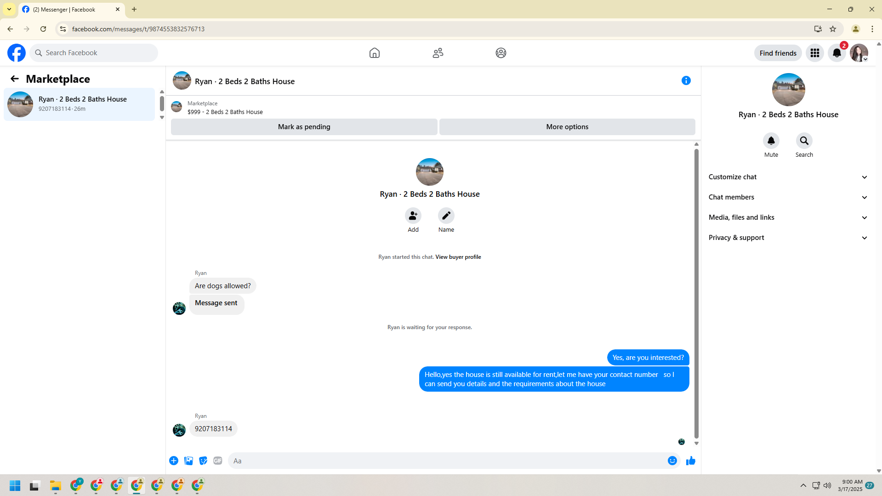Choose a GIF
This screenshot has width=882, height=496.
tap(218, 461)
